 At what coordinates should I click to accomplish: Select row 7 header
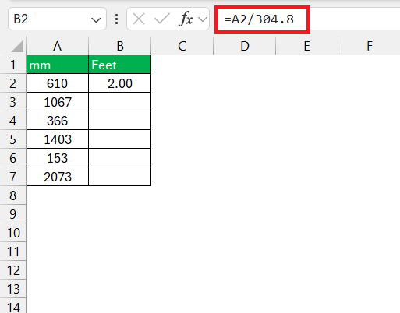[13, 177]
